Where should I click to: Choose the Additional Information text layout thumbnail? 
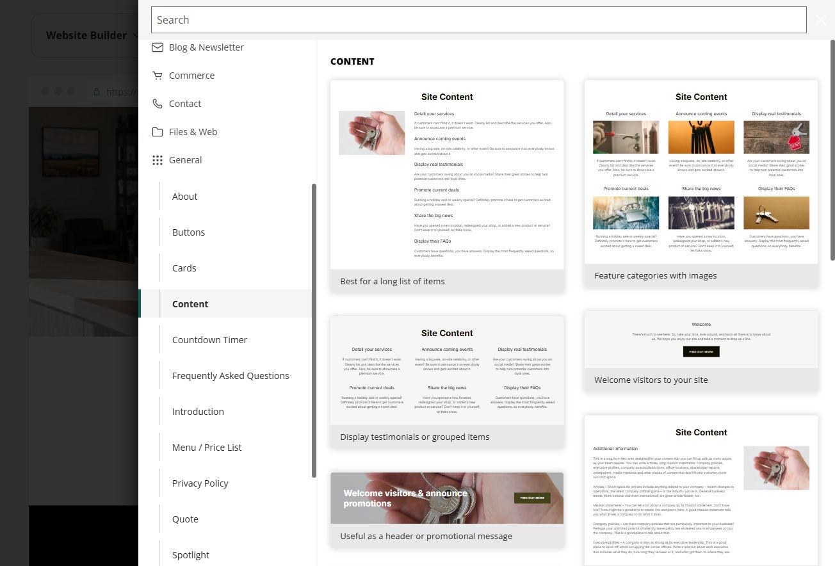pyautogui.click(x=701, y=490)
